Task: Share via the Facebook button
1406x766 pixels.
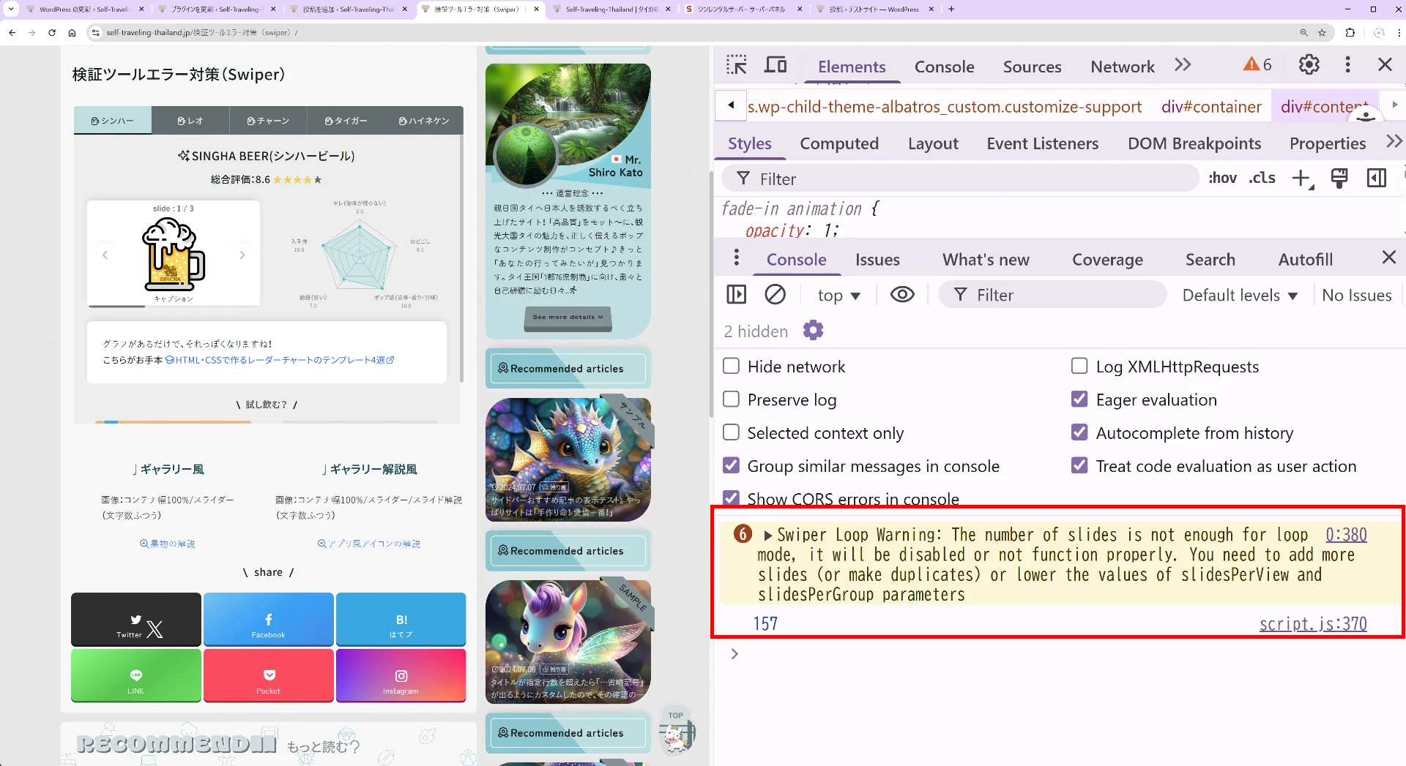Action: (269, 619)
